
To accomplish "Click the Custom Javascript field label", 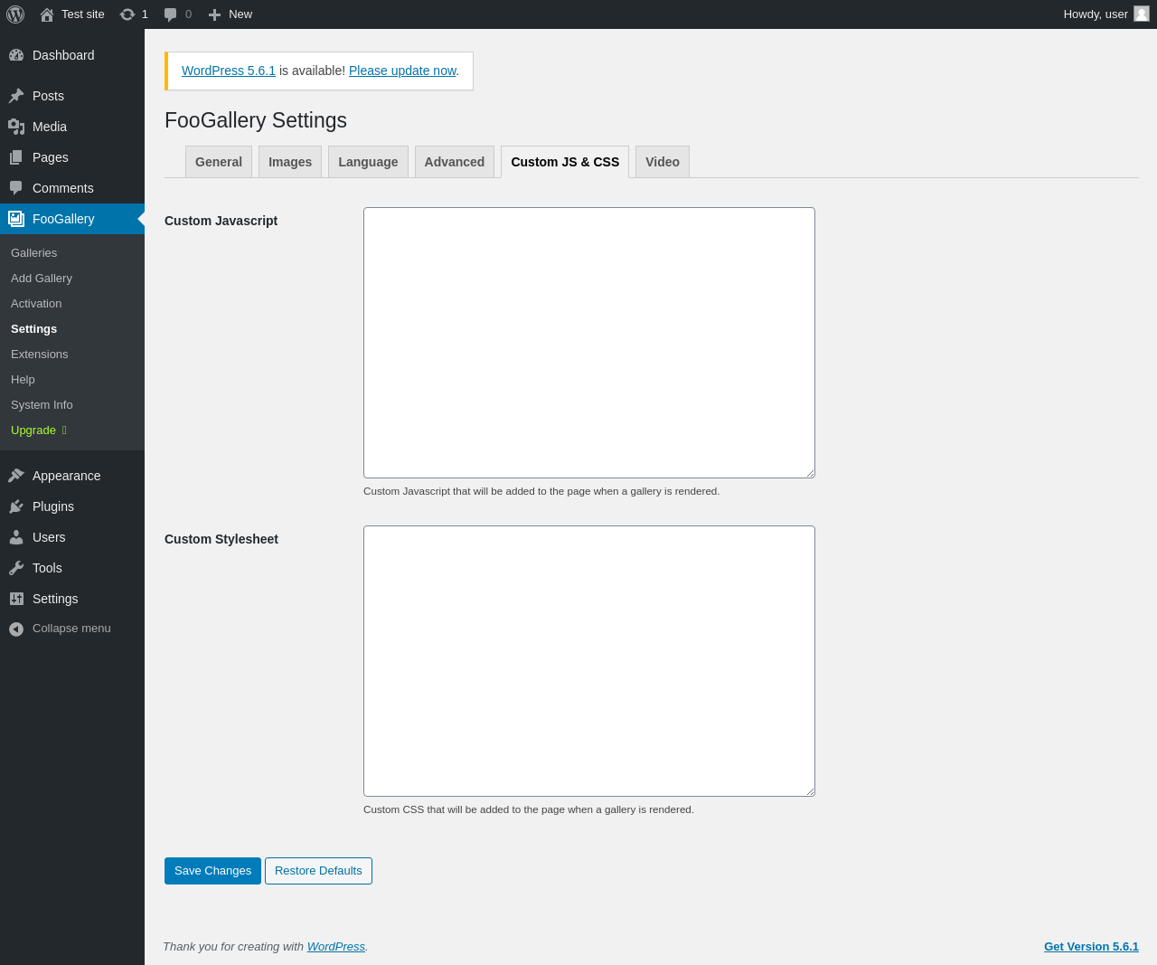I will 221,221.
